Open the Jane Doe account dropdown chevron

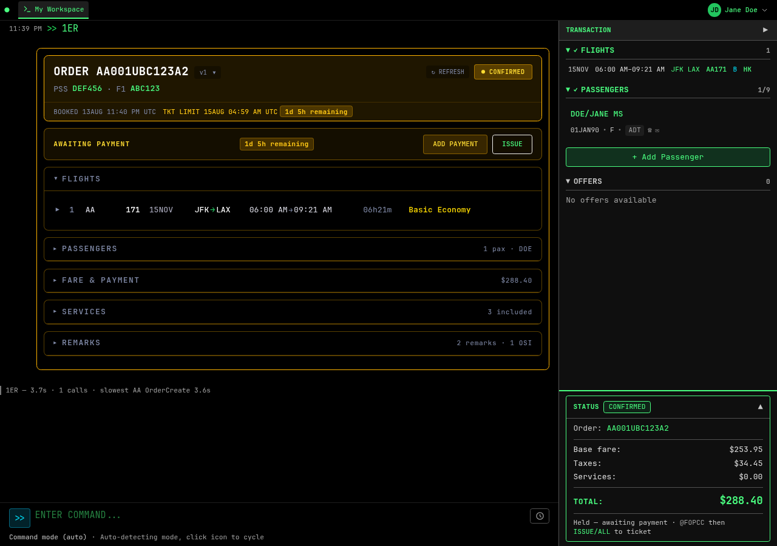coord(764,10)
